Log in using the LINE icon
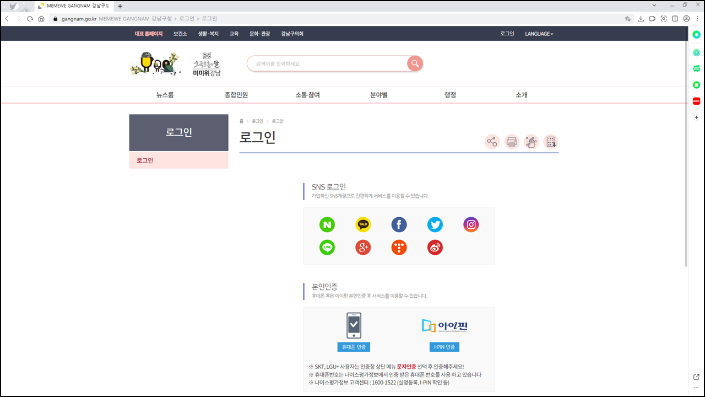Screen dimensions: 705x397 coord(327,248)
